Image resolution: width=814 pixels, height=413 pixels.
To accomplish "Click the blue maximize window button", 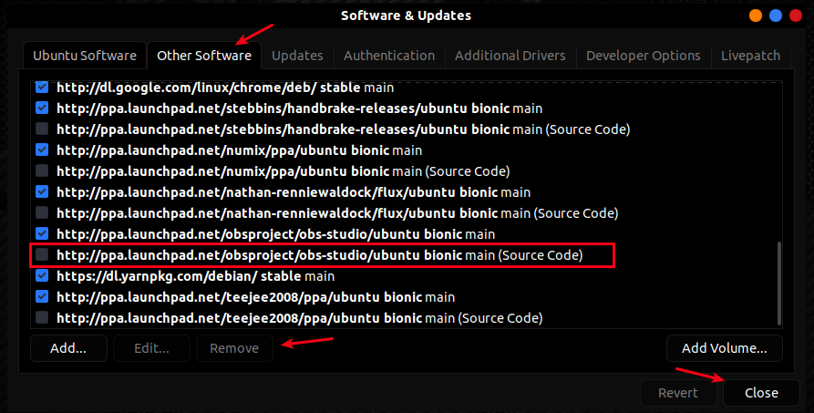I will 776,15.
